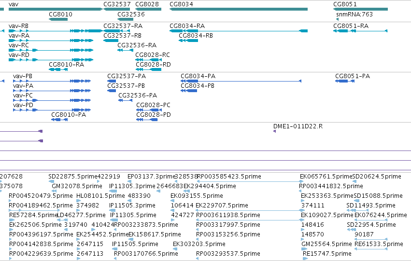Viewport: 411px width, 261px height.
Task: Select transcript vav-RD
Action: [x=19, y=55]
